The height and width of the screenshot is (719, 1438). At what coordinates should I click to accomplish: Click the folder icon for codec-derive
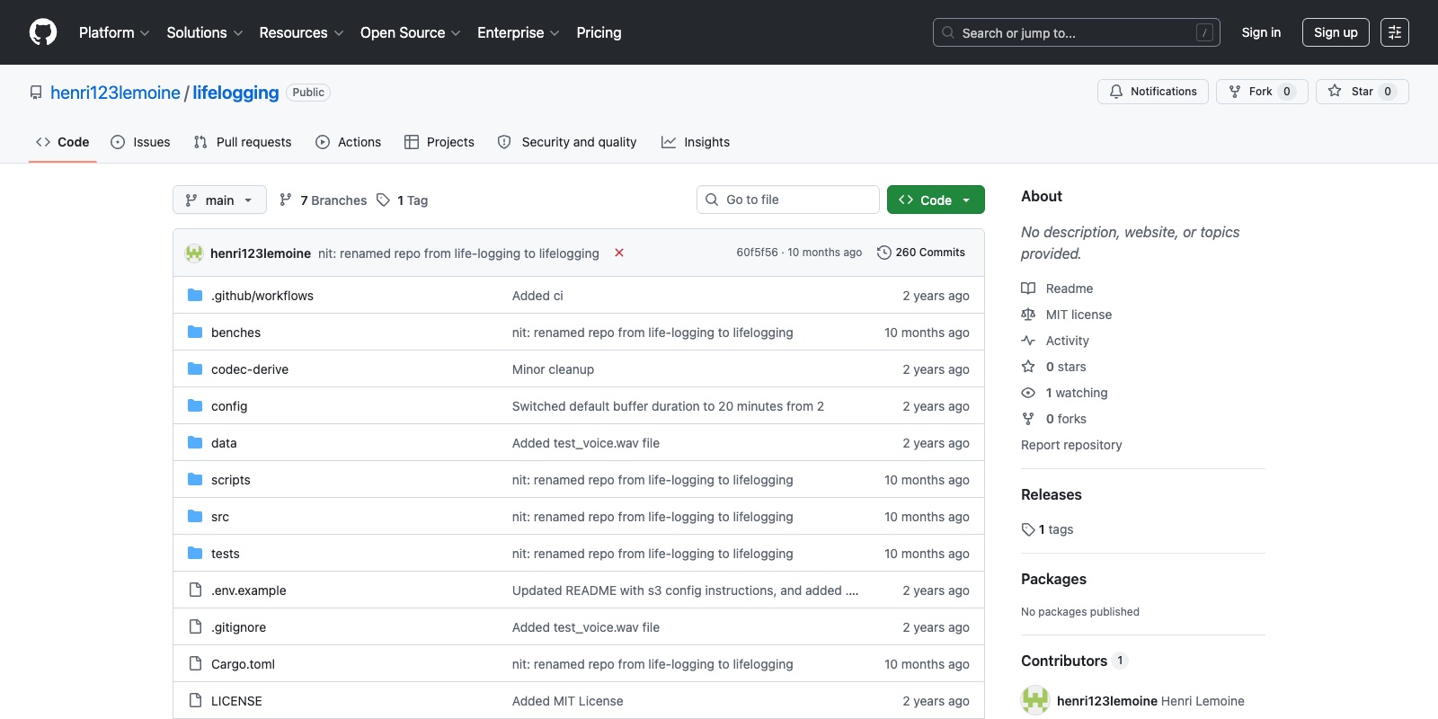coord(195,368)
